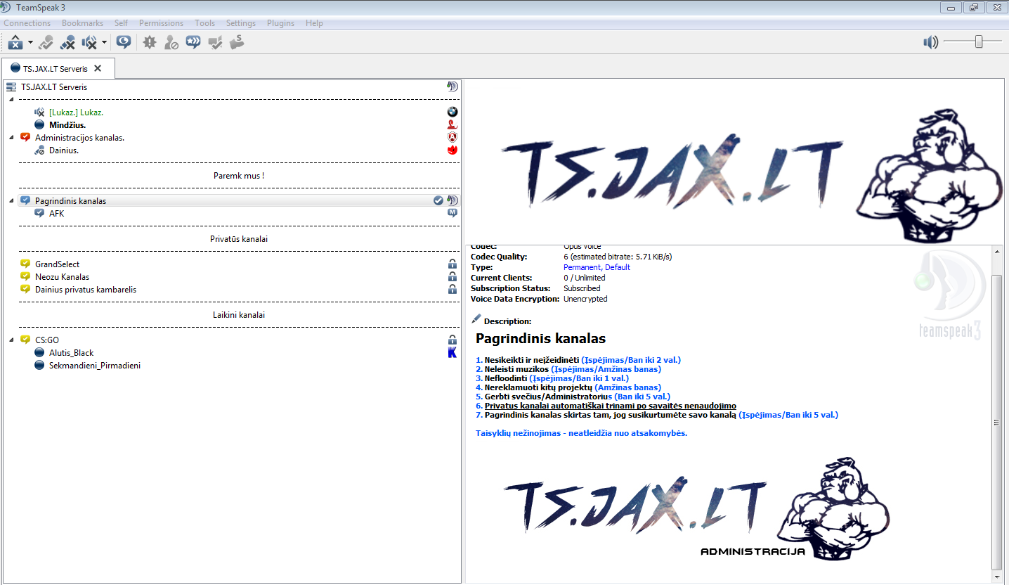Toggle the microphone mute toolbar button
The image size is (1009, 585).
point(67,43)
